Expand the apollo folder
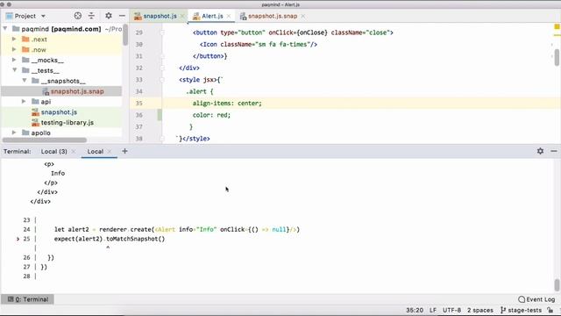561x316 pixels. (14, 133)
